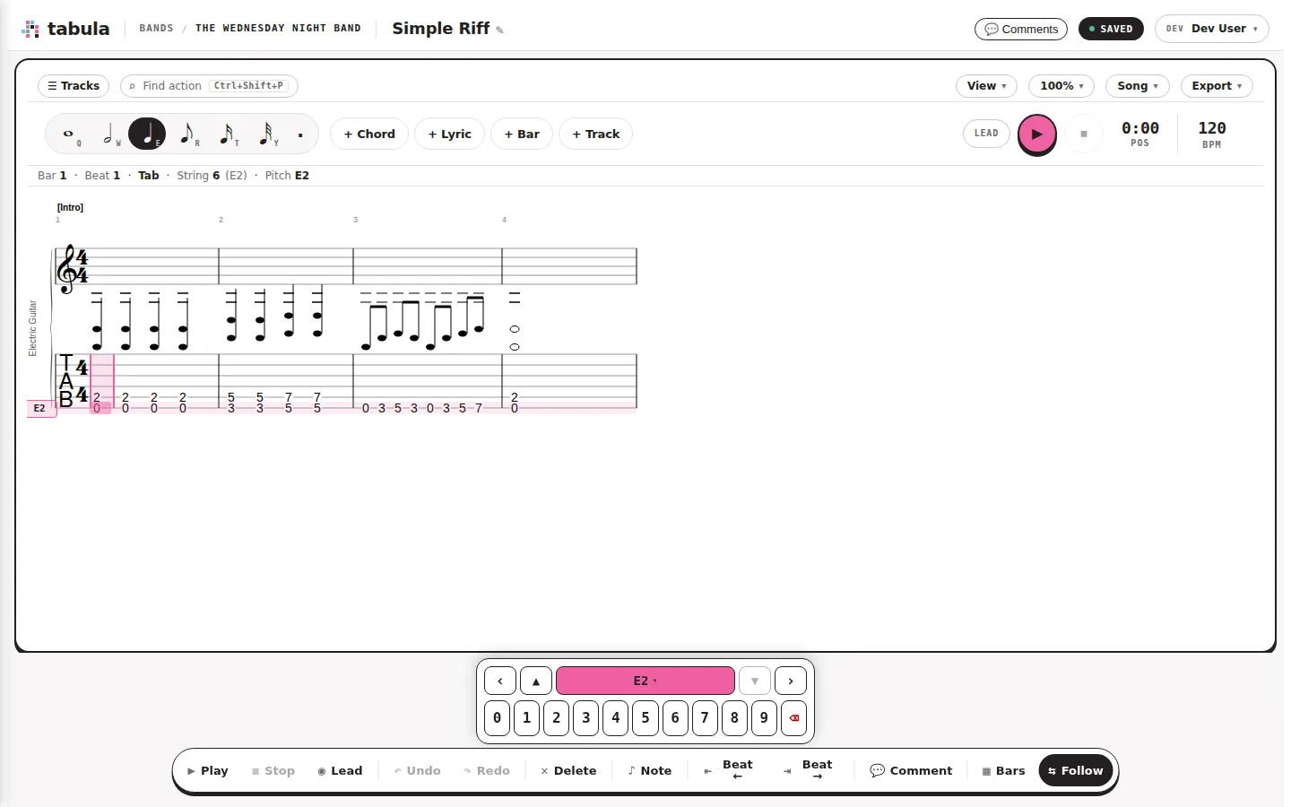Click the down triangle on keypad
Screen dimensions: 1291x807
tap(755, 681)
